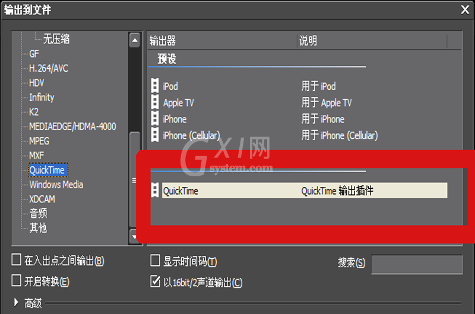Expand the 高级 section
Image resolution: width=475 pixels, height=314 pixels.
pyautogui.click(x=16, y=302)
